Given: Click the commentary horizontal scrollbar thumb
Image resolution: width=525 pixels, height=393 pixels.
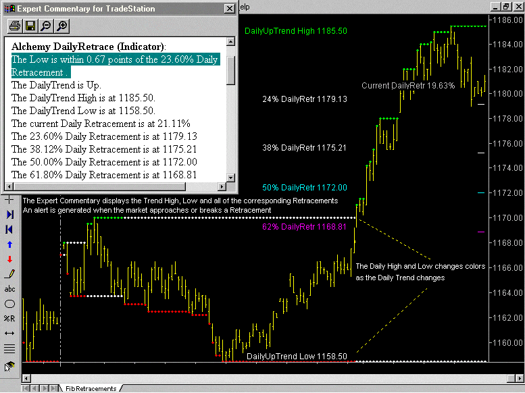Looking at the screenshot, I should tap(99, 186).
